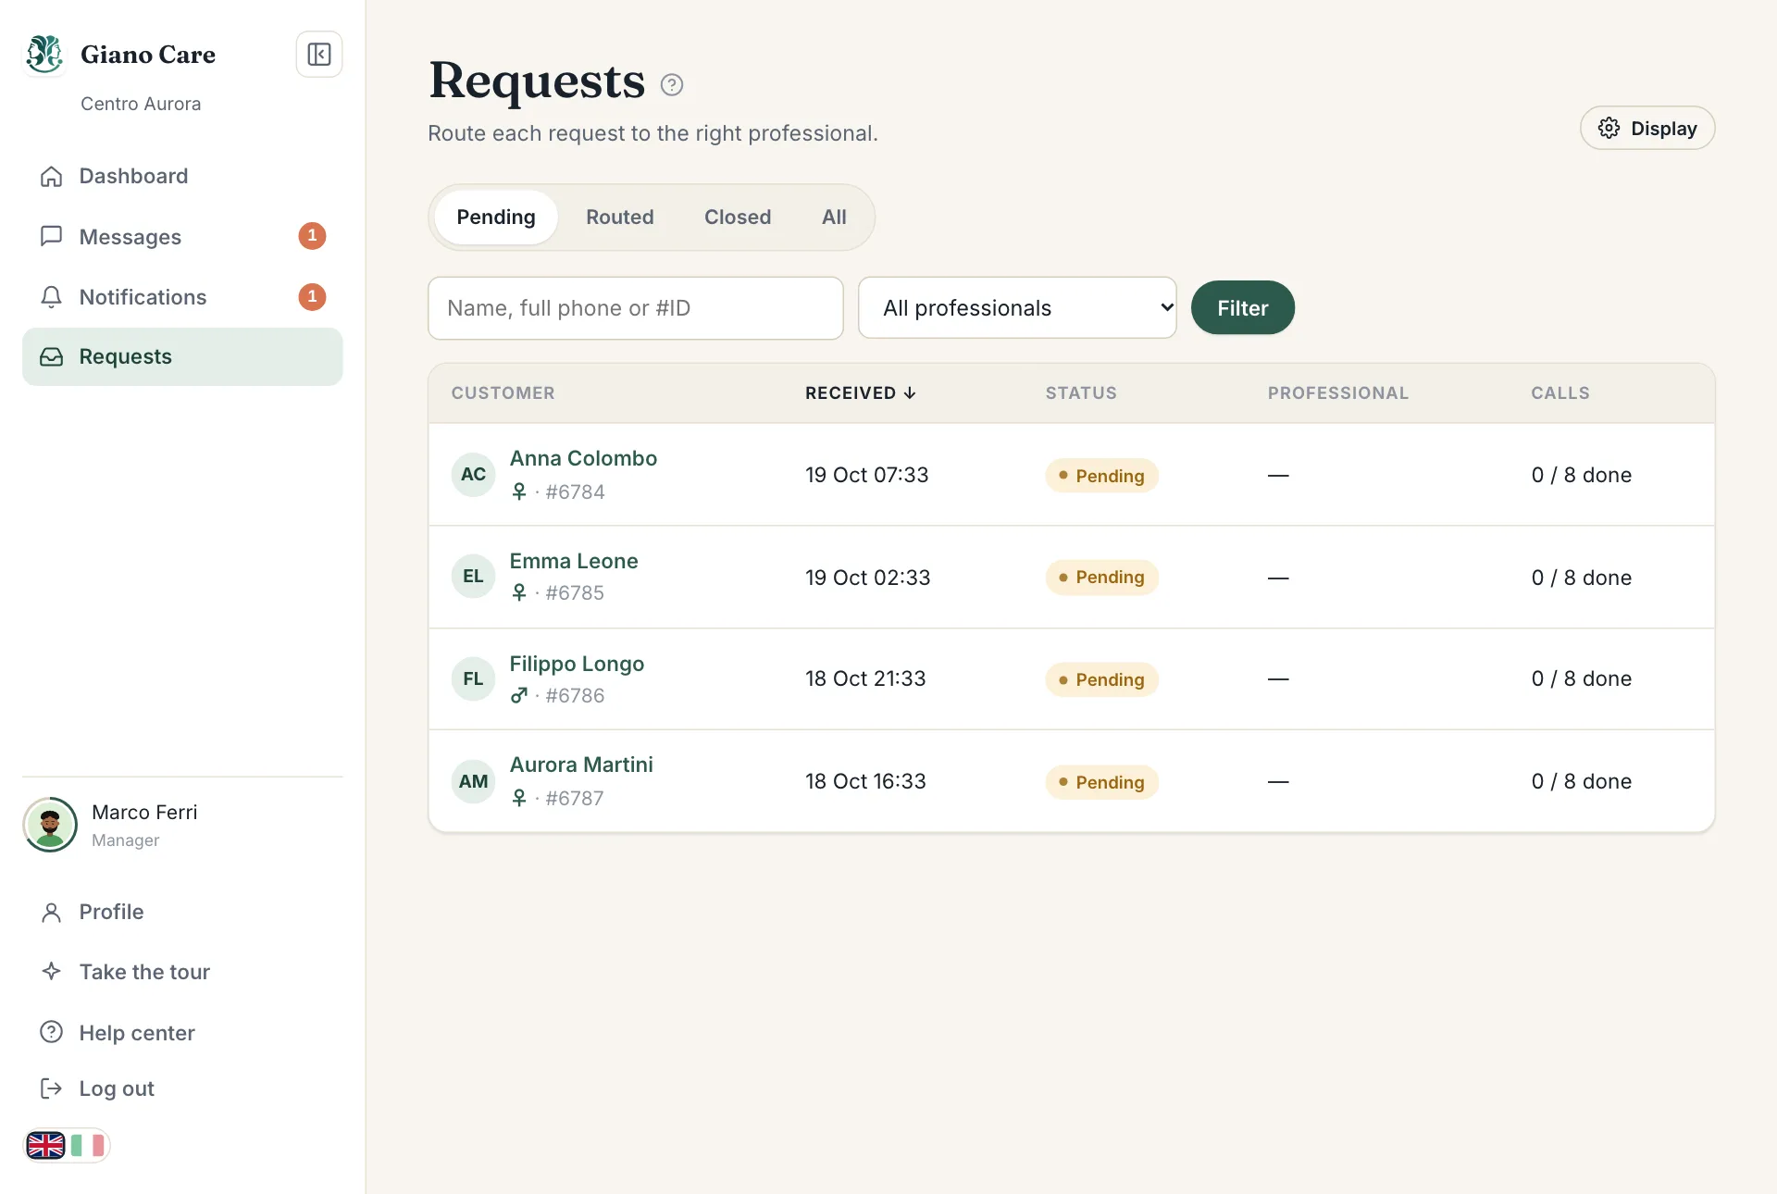1777x1194 pixels.
Task: Click the Status column header
Action: [x=1081, y=392]
